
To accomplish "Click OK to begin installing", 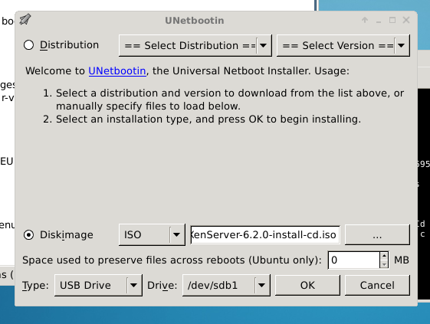I will click(307, 286).
